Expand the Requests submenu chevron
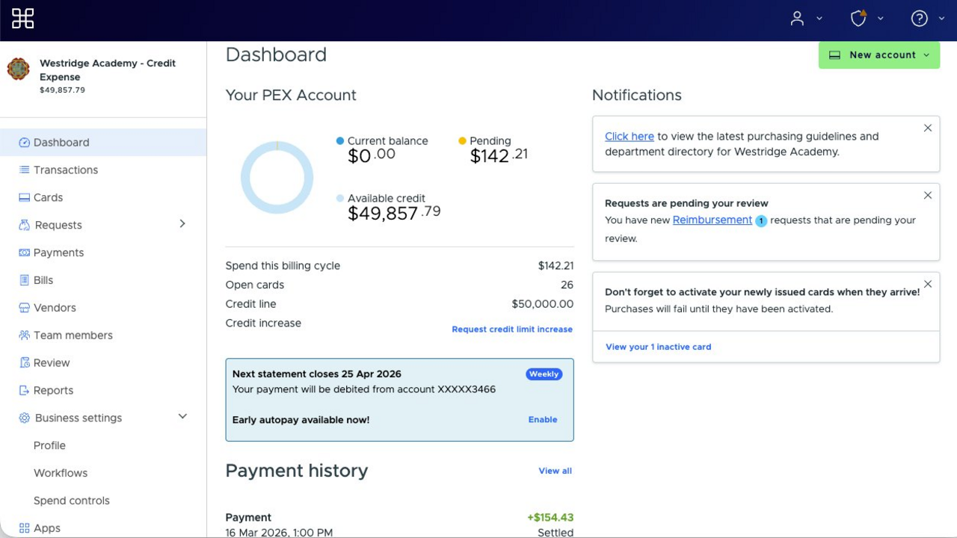 click(x=182, y=224)
